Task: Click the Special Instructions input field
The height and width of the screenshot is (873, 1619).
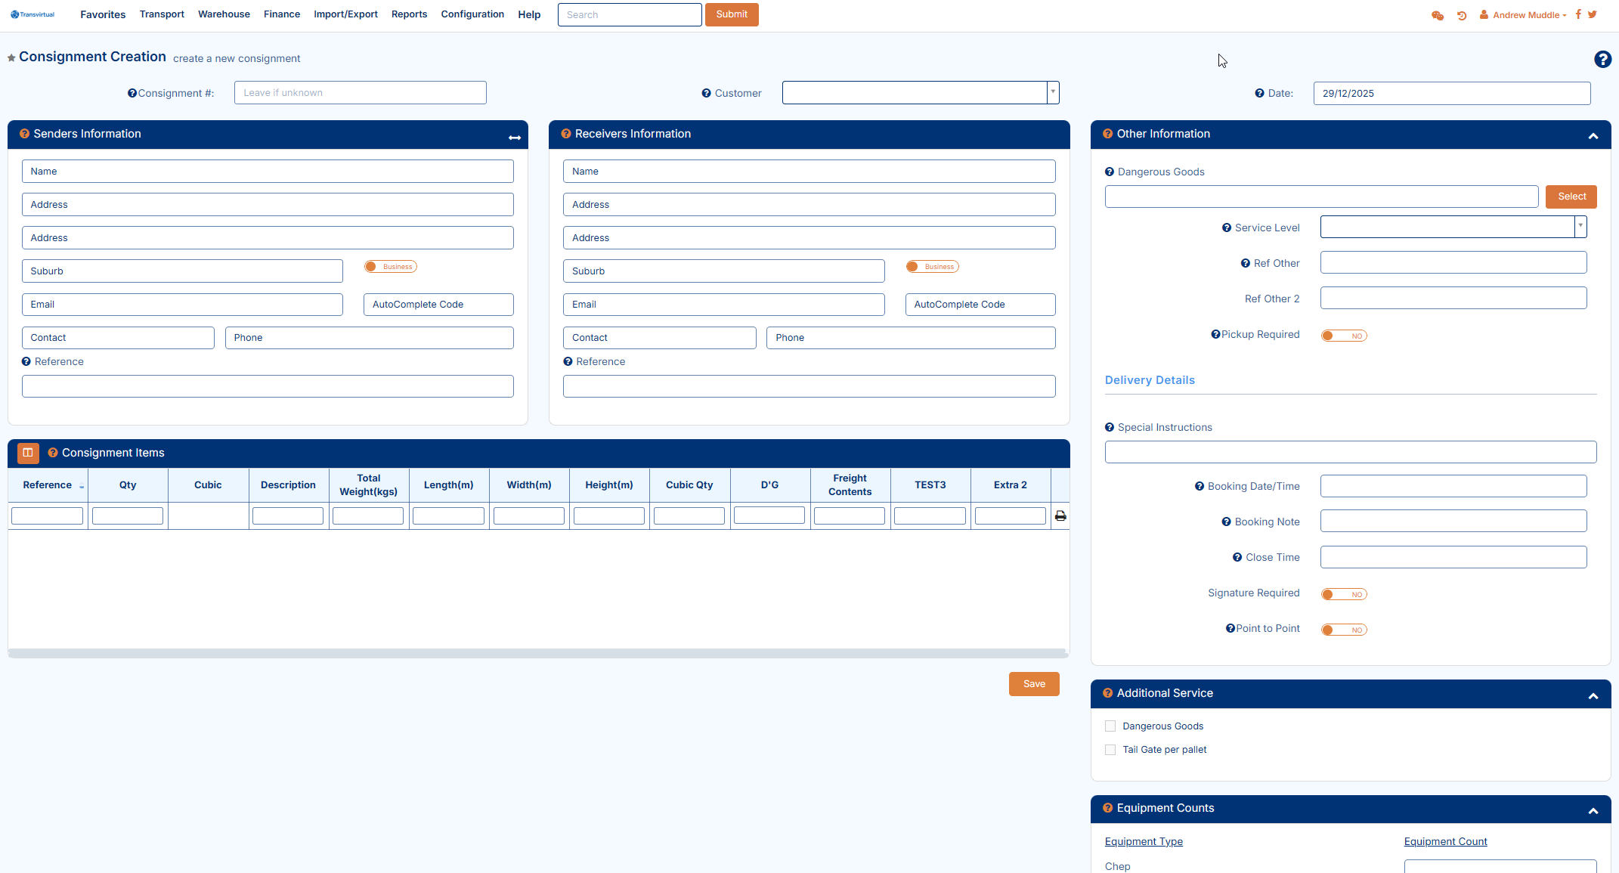Action: click(1350, 452)
